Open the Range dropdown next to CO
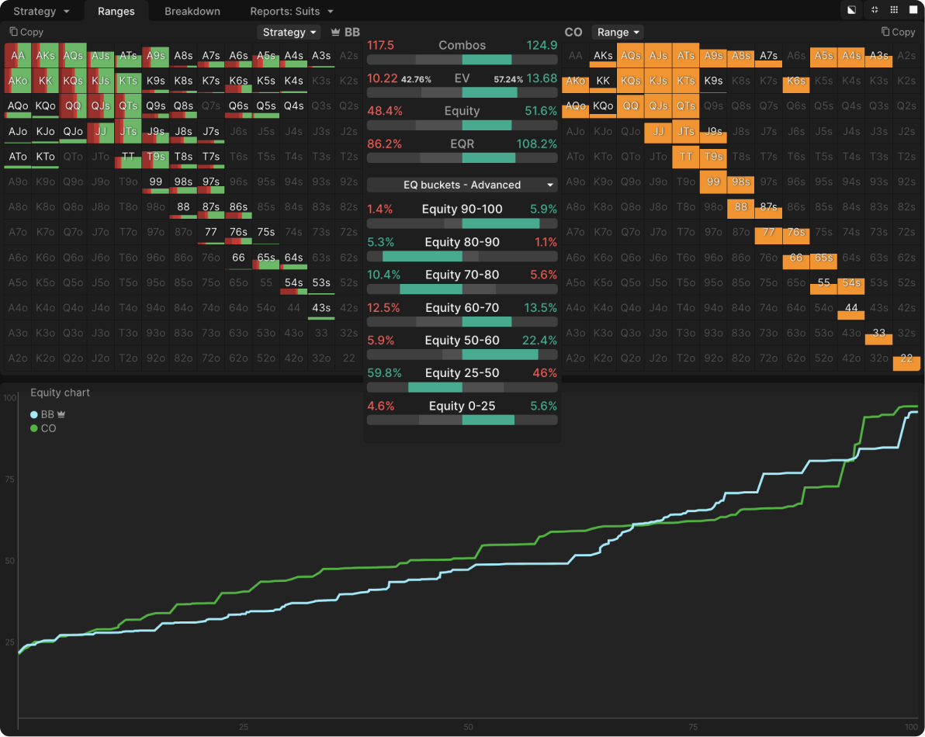Viewport: 925px width, 737px height. [x=618, y=32]
